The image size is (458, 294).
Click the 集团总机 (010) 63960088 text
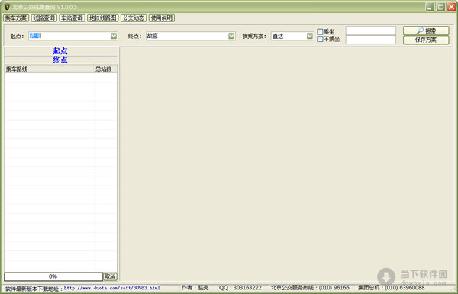click(392, 288)
